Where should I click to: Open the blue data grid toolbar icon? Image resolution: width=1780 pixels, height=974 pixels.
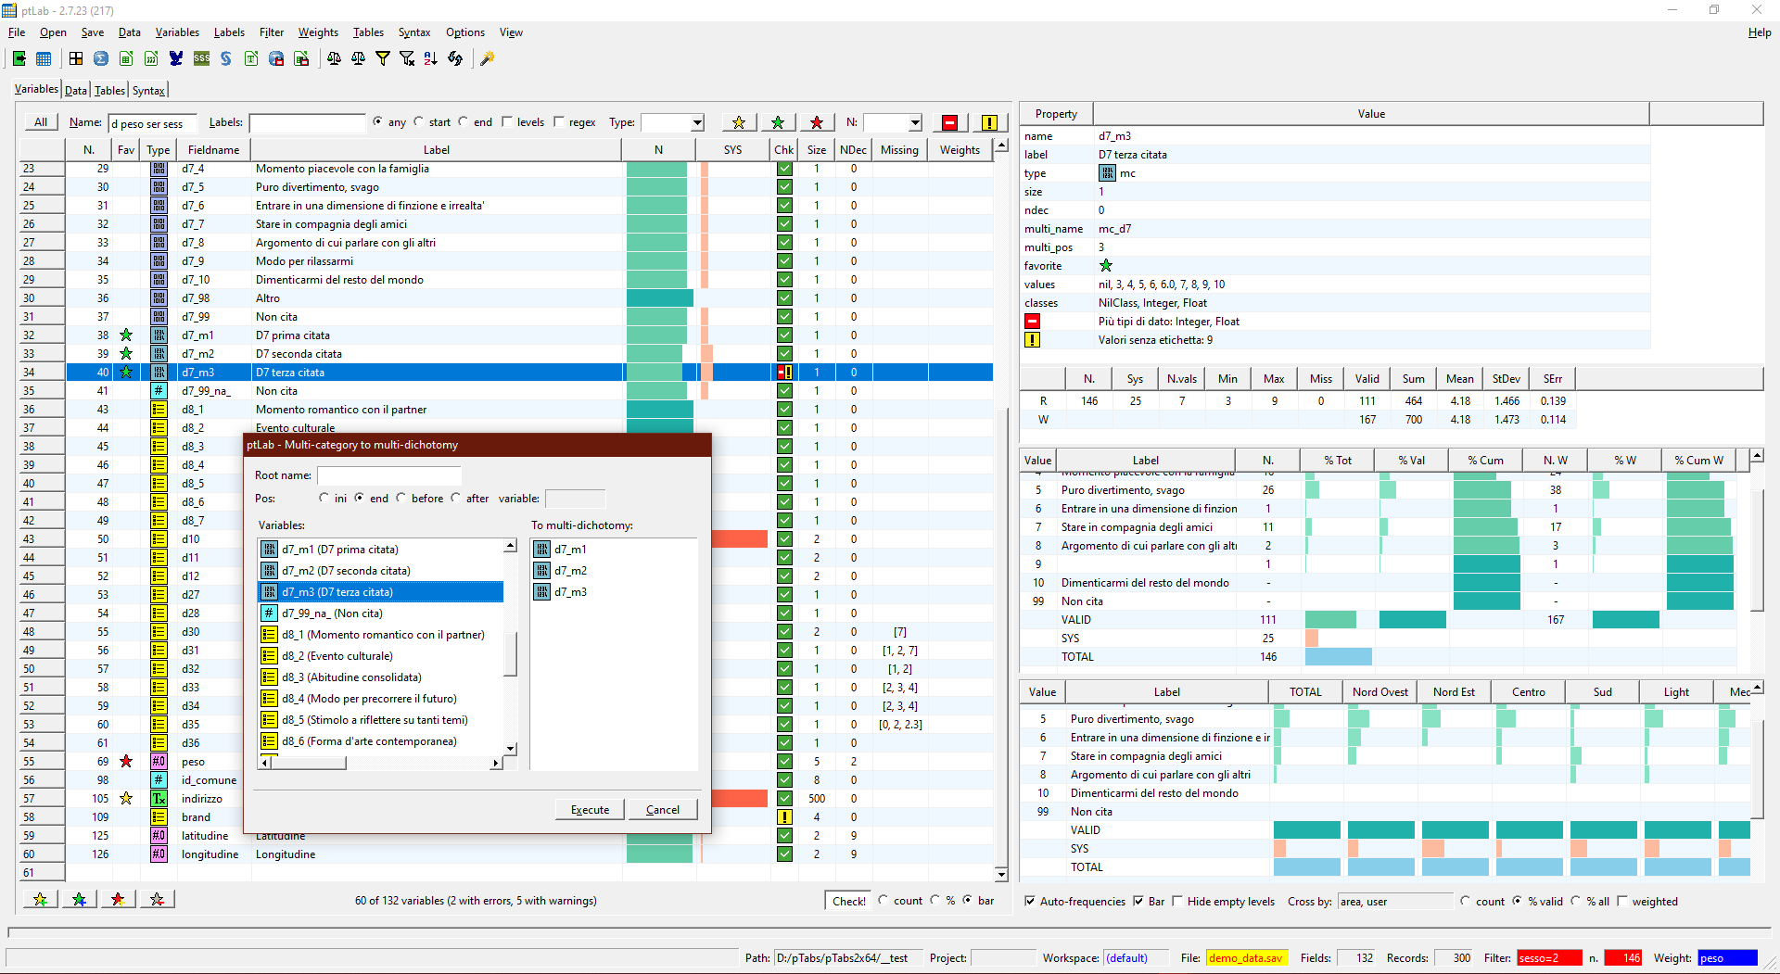tap(44, 58)
